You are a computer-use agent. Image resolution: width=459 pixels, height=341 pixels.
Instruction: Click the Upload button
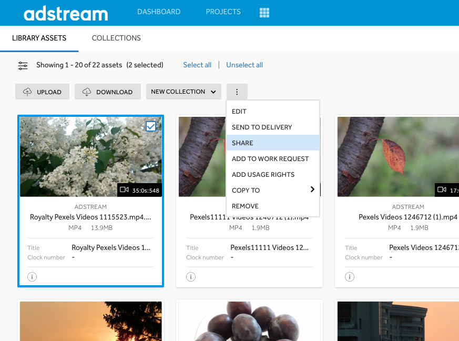click(x=42, y=92)
